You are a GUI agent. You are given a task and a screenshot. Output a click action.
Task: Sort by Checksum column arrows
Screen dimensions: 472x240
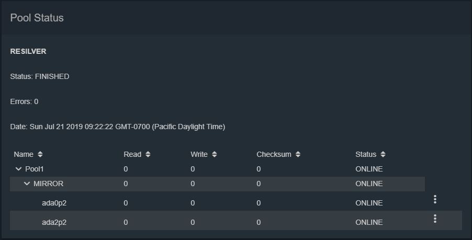pos(298,154)
